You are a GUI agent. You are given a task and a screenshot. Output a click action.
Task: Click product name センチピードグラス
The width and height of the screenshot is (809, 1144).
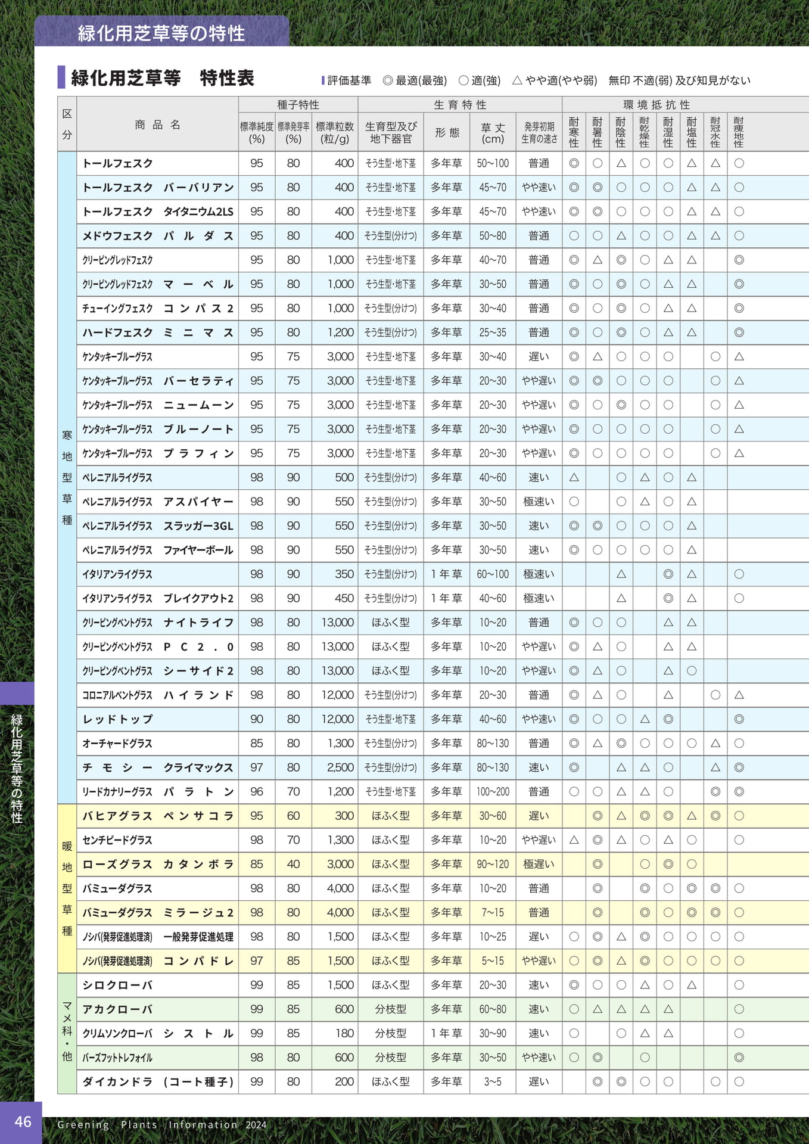pyautogui.click(x=117, y=840)
